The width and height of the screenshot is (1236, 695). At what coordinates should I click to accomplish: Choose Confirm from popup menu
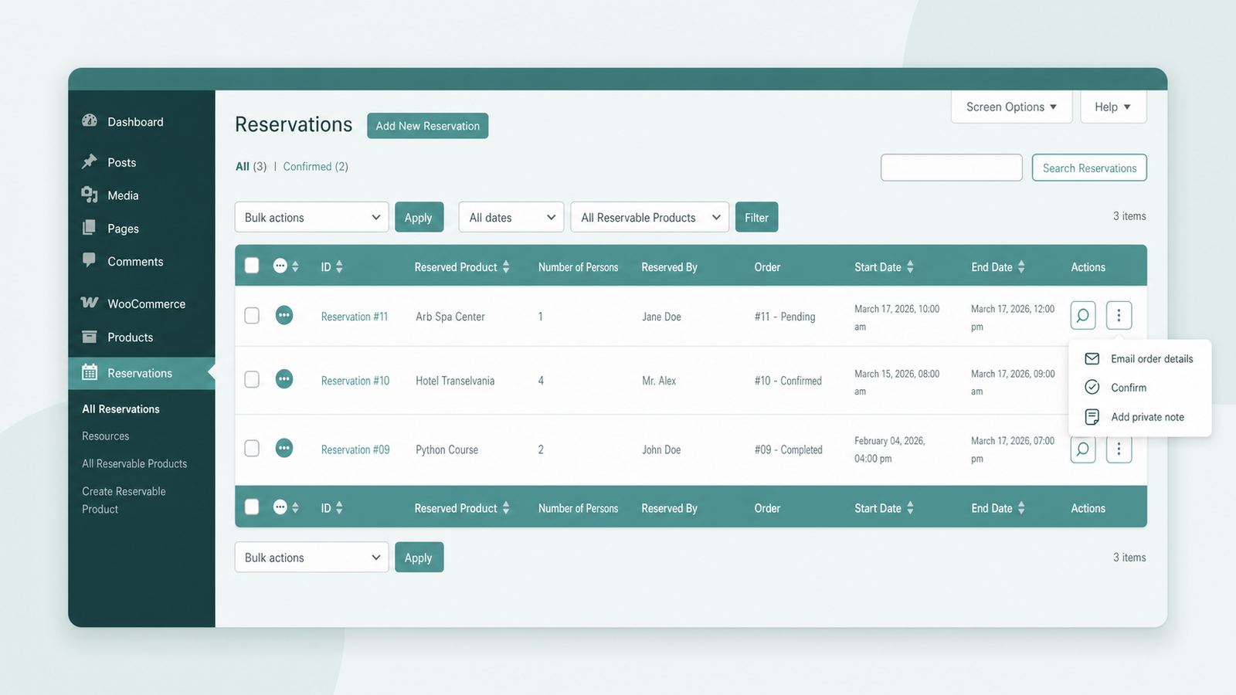[1139, 387]
